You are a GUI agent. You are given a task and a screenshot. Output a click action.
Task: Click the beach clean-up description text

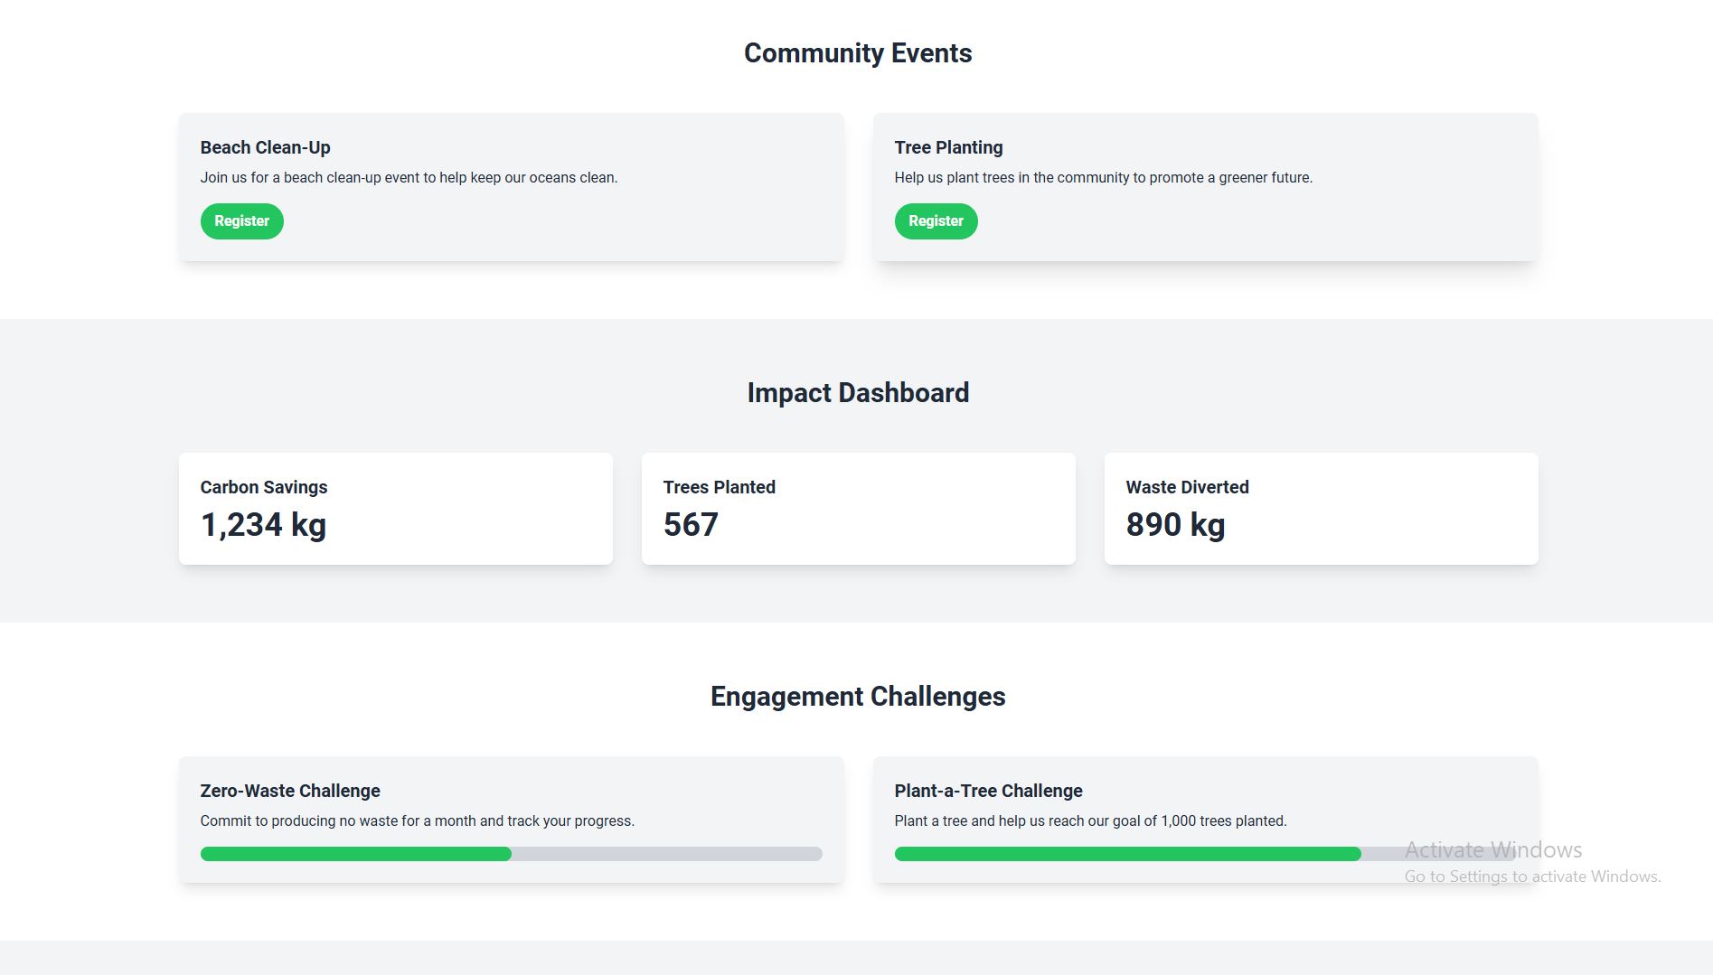(409, 178)
